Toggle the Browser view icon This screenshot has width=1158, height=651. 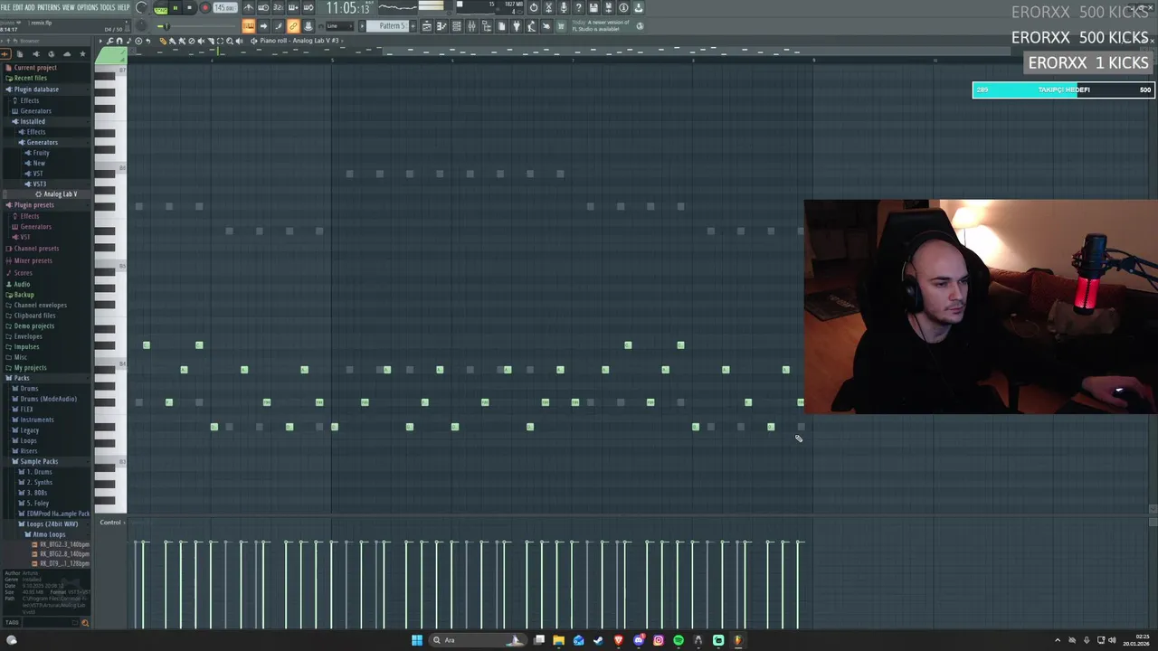click(486, 26)
